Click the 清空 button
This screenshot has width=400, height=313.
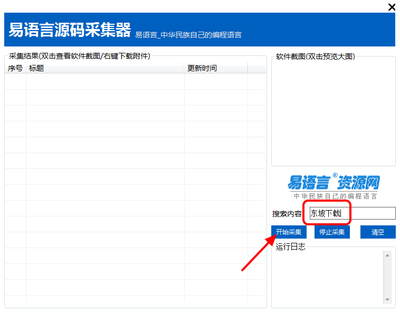(378, 232)
